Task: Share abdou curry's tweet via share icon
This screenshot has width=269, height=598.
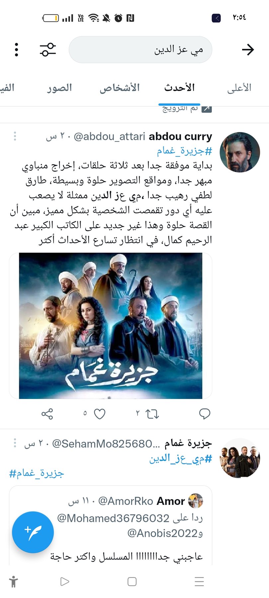Action: (x=47, y=414)
